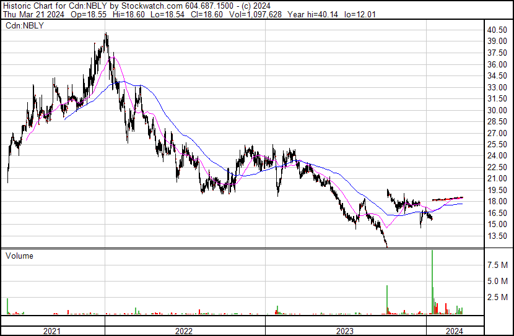Click the 19.50 price axis label
514x336 pixels.
point(497,190)
